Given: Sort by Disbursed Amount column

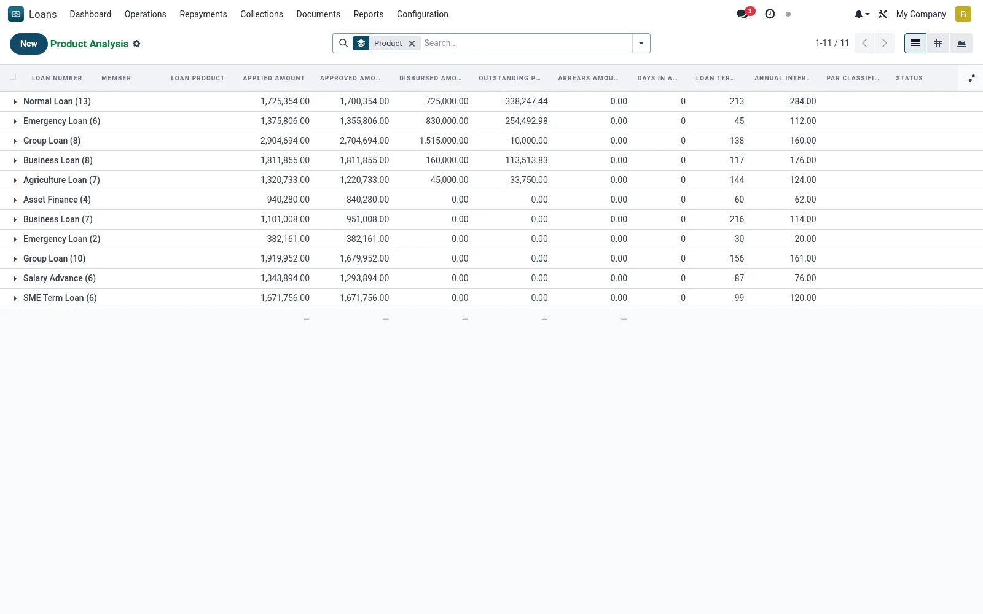Looking at the screenshot, I should 430,78.
